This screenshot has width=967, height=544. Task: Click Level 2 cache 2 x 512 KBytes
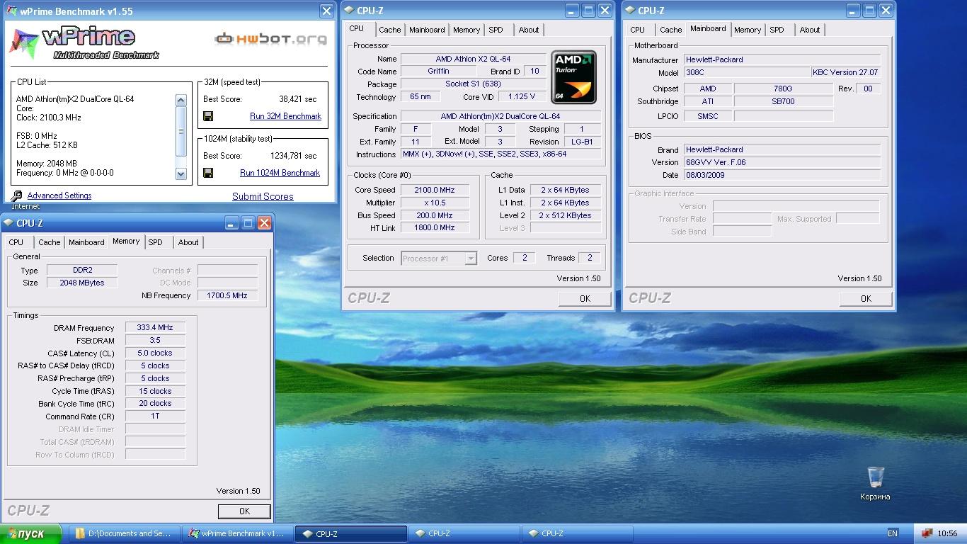click(565, 215)
